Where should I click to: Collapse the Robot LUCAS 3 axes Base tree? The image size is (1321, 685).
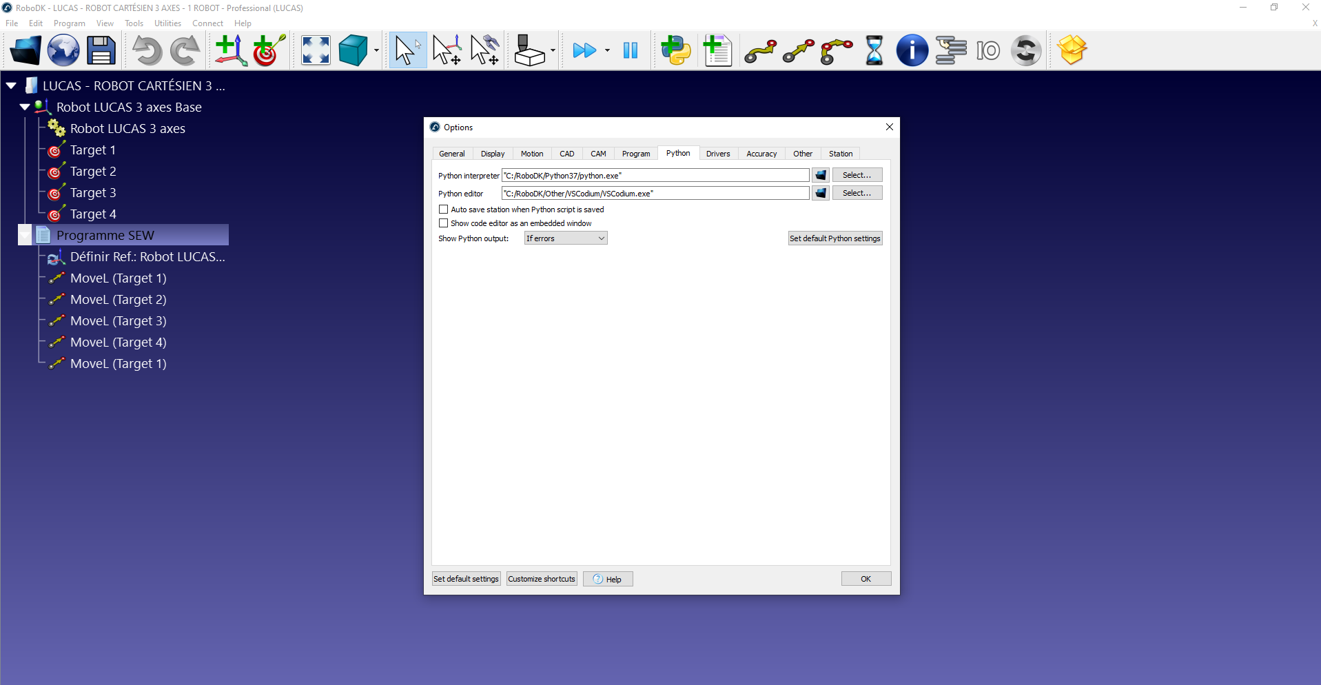[x=25, y=108]
